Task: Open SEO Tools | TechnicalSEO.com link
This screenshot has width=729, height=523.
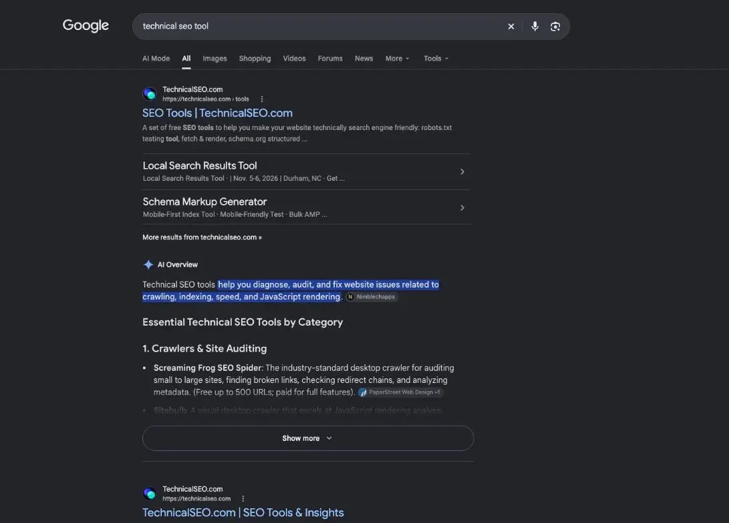Action: [218, 113]
